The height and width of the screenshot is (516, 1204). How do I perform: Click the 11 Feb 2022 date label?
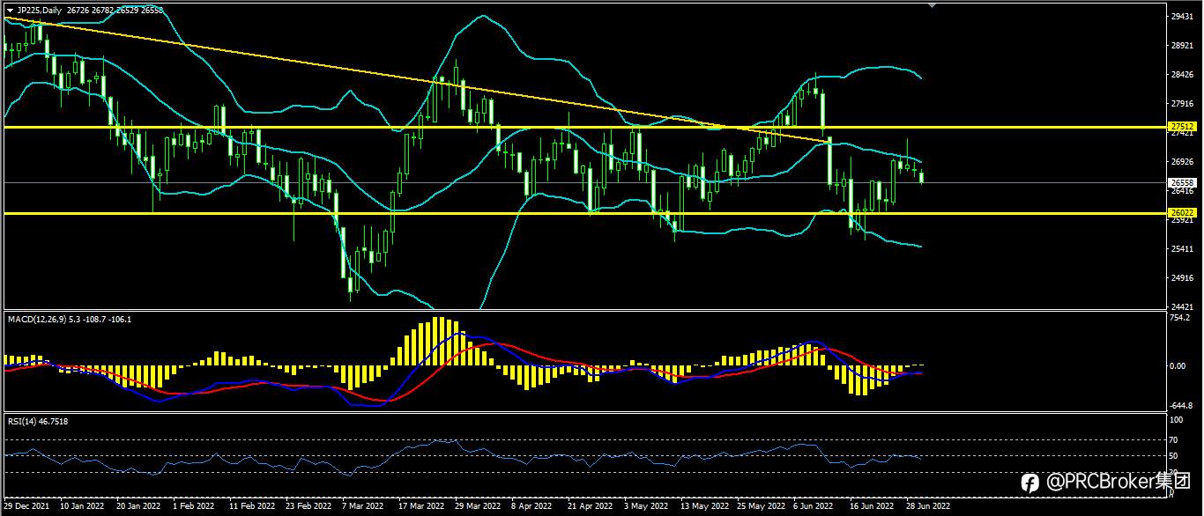point(250,507)
